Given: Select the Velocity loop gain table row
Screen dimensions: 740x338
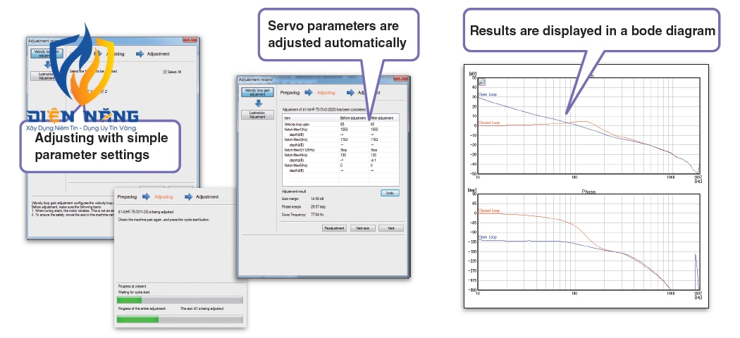Looking at the screenshot, I should [x=340, y=123].
